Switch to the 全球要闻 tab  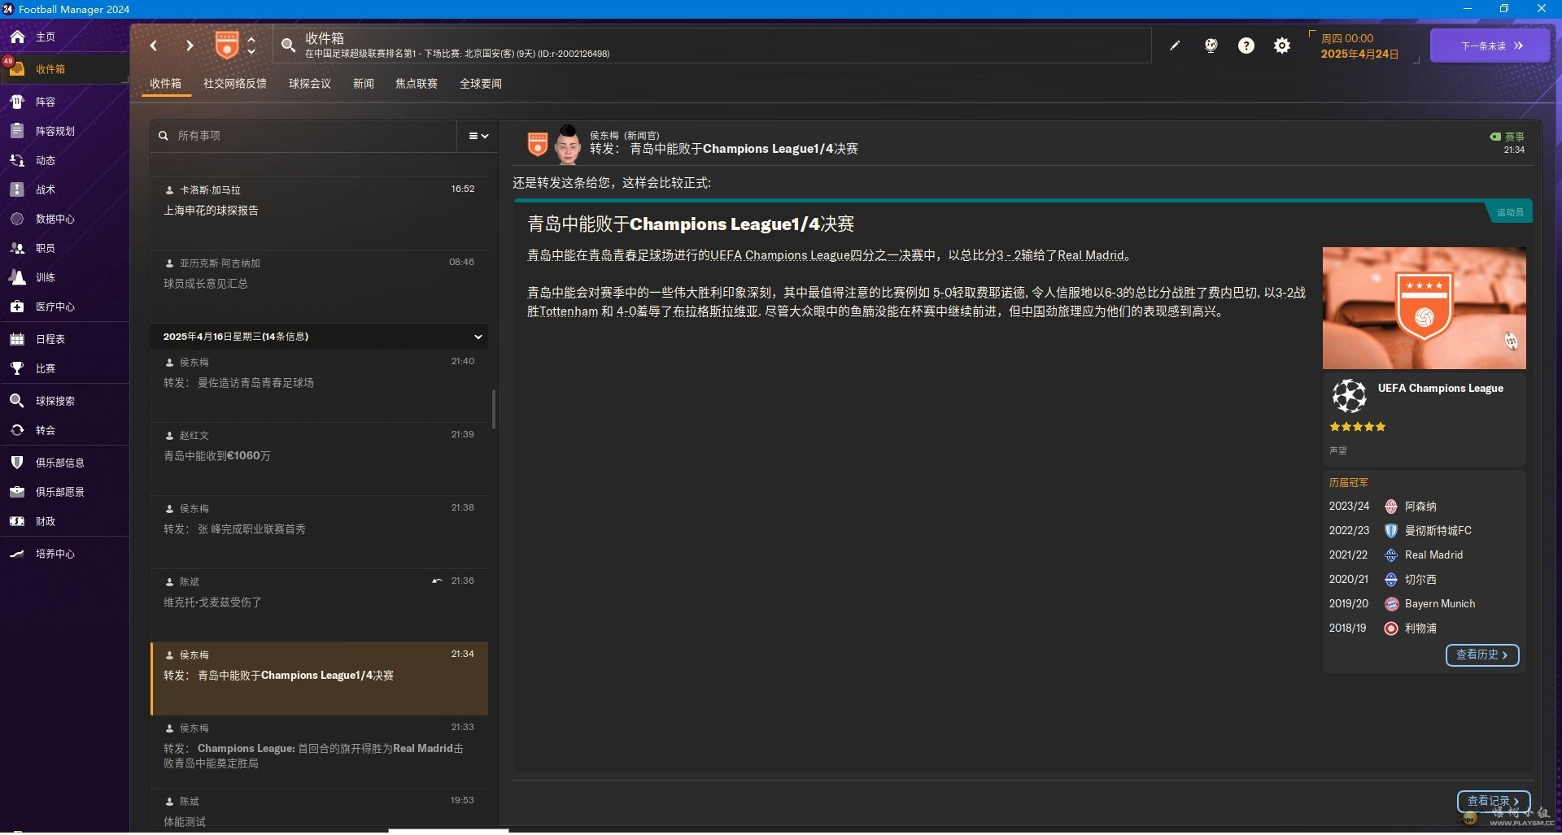tap(481, 84)
